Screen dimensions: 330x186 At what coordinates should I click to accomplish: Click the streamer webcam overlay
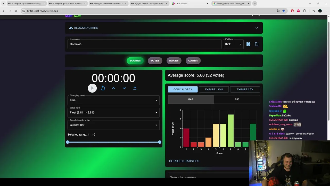coord(290,163)
